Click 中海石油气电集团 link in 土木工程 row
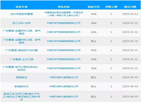 (64, 59)
